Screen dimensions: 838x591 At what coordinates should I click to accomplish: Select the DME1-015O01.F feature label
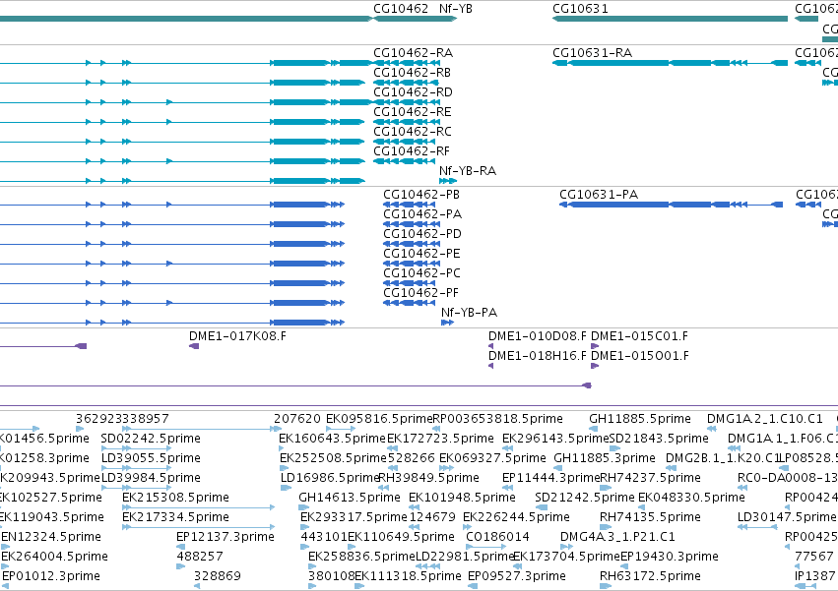(640, 356)
